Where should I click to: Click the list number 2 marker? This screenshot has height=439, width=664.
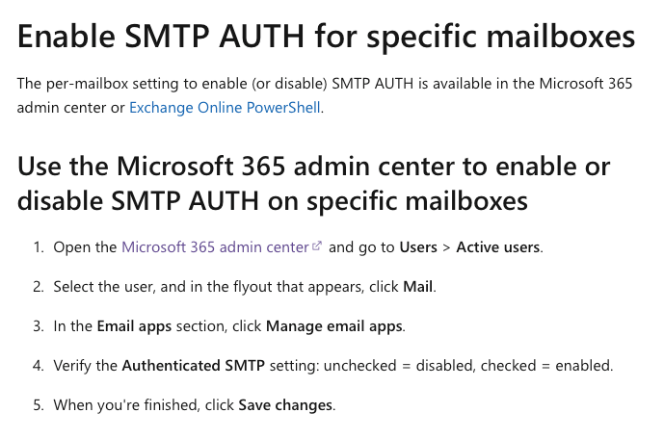coord(39,287)
